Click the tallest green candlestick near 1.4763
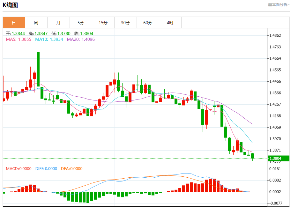 pos(38,69)
